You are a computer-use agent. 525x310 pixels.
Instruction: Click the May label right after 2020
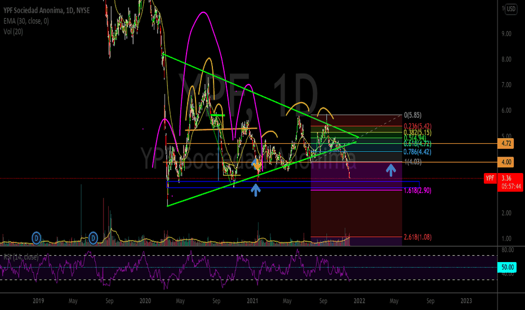[180, 301]
